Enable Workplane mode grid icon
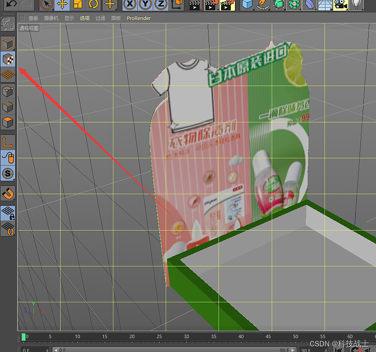Viewport: 376px width, 352px height. coord(8,75)
